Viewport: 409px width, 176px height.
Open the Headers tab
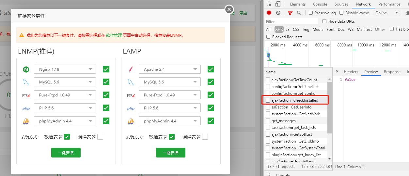point(351,72)
